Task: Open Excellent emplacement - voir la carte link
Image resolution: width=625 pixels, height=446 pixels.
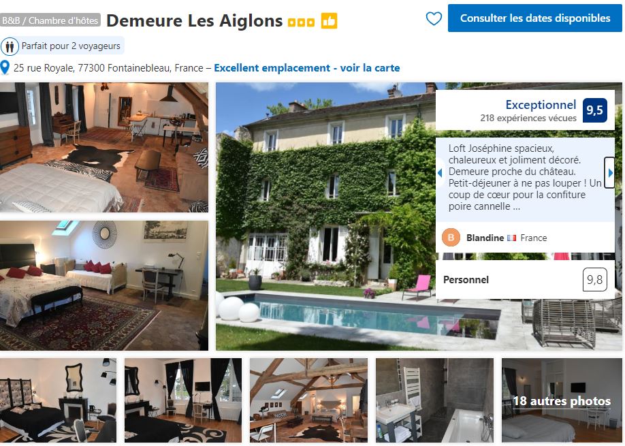Action: coord(307,68)
